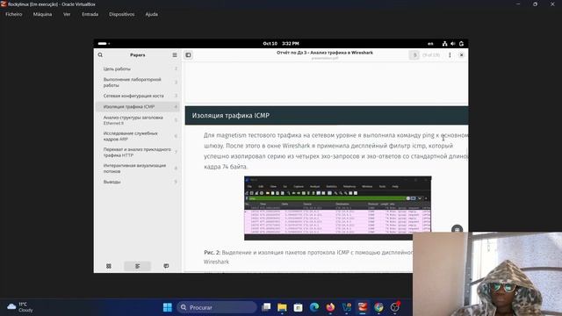Open VirtualBox Ver menu
This screenshot has width=562, height=316.
point(67,14)
